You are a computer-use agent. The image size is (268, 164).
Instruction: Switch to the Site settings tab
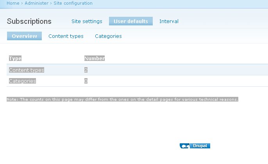87,21
